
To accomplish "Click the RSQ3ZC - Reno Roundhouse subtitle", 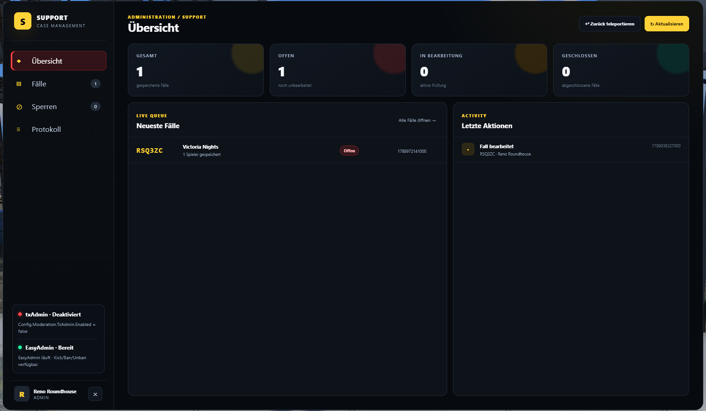I will point(505,154).
